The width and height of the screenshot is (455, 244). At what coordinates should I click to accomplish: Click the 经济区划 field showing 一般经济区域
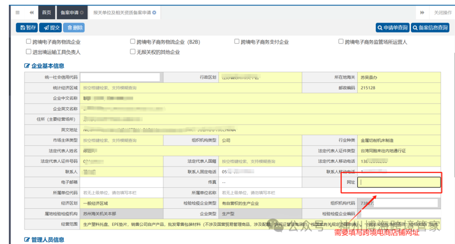[122, 203]
